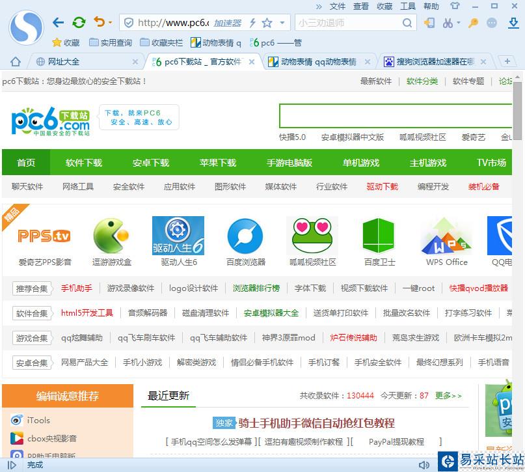Click the 爱奇艺PPS影音 icon
The image size is (525, 472).
(x=44, y=236)
